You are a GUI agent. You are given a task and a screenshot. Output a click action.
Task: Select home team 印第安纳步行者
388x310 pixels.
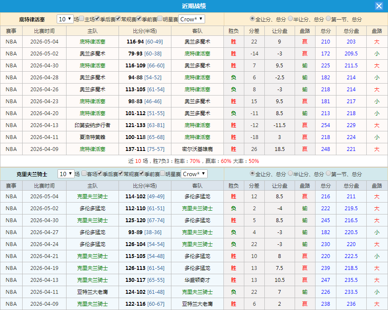(x=92, y=125)
